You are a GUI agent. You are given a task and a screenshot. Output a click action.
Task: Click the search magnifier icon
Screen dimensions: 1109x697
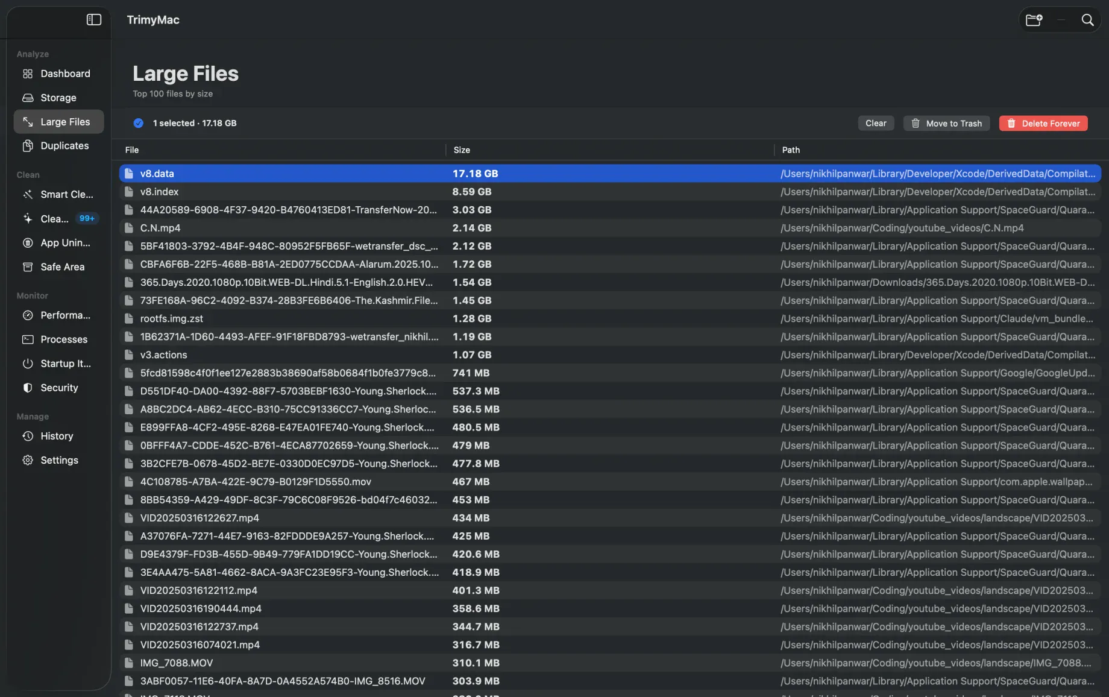(1087, 20)
